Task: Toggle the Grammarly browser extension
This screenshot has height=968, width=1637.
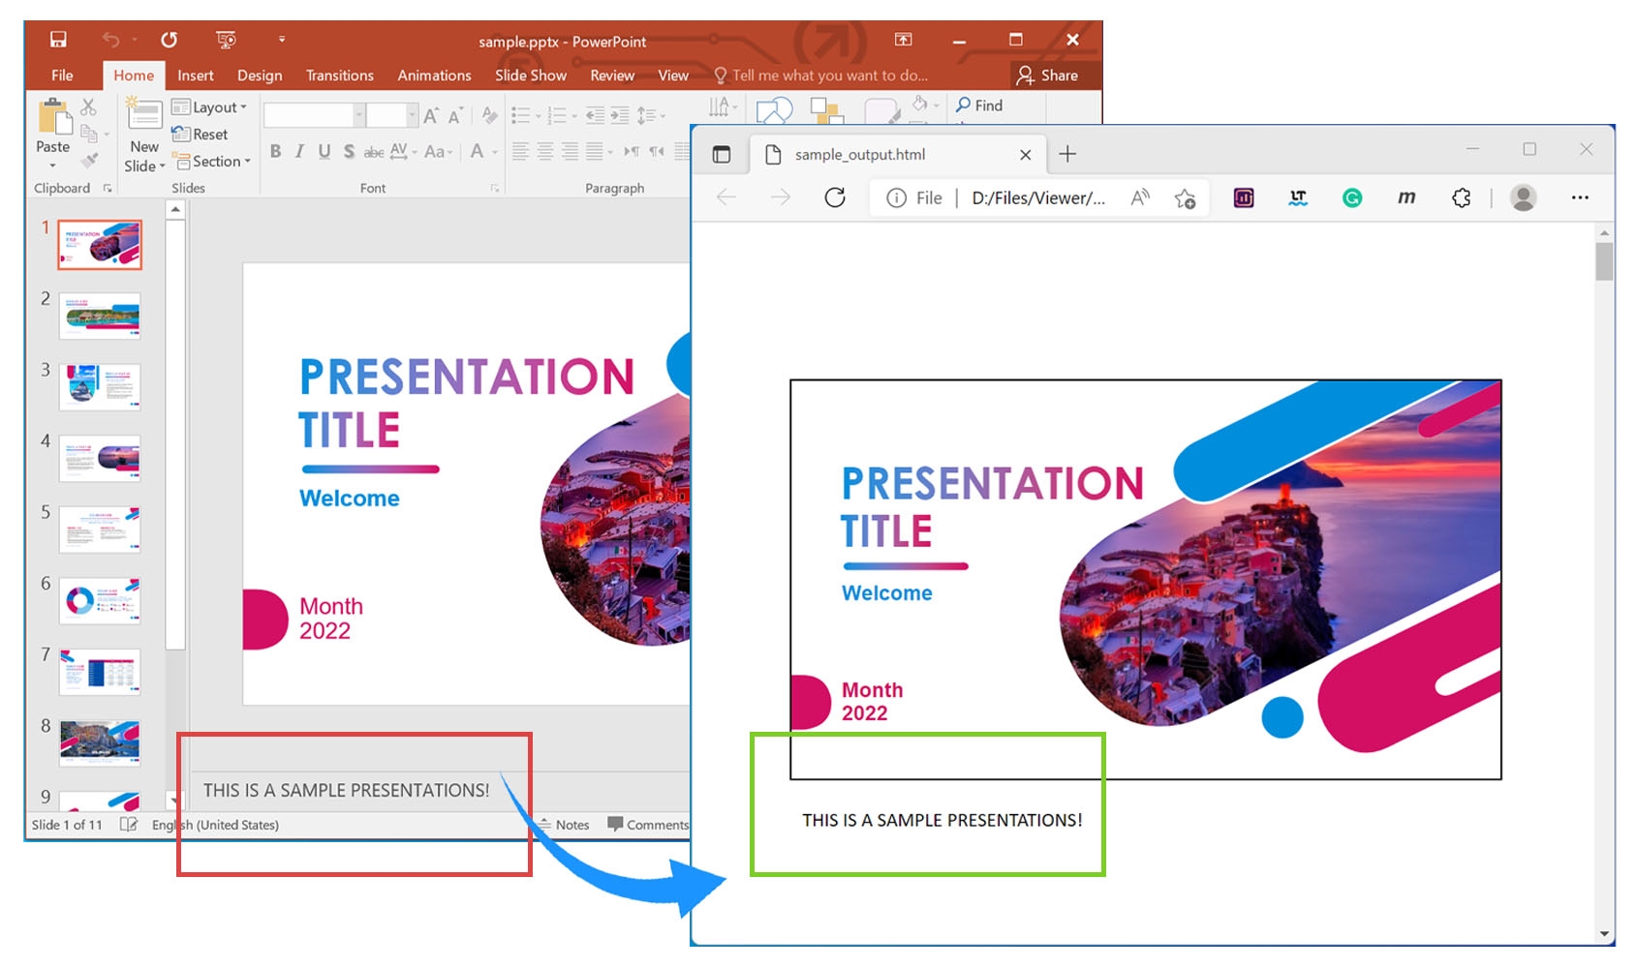Action: click(x=1352, y=197)
